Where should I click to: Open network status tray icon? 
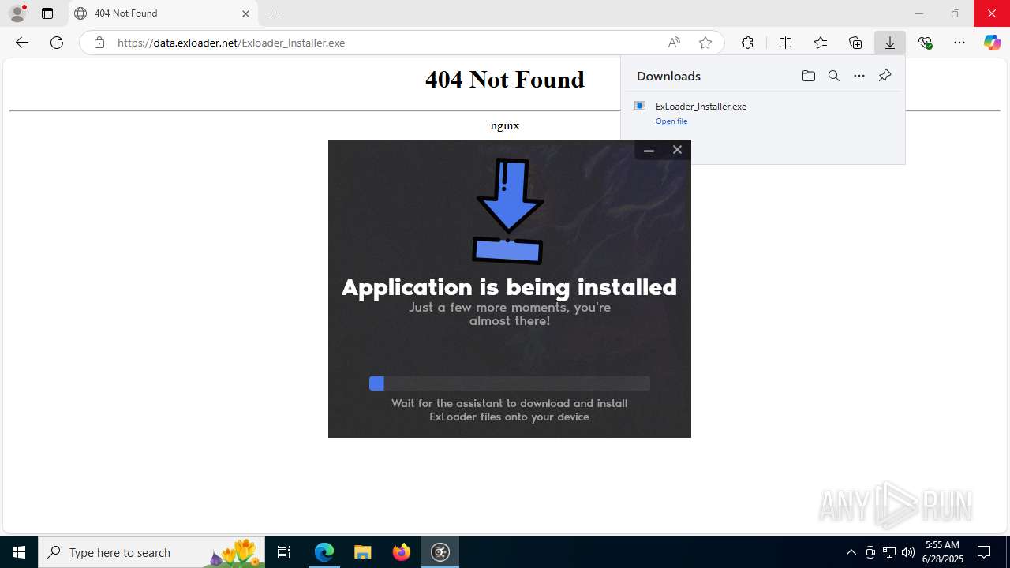point(889,552)
